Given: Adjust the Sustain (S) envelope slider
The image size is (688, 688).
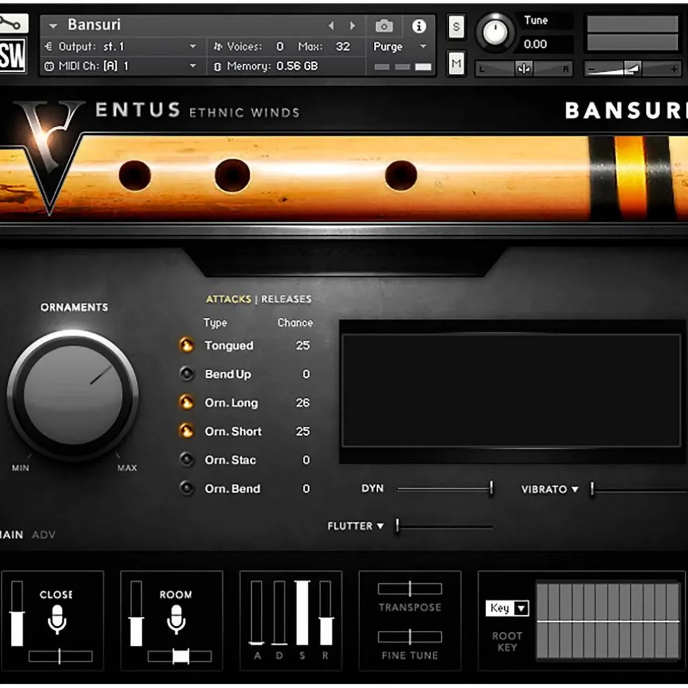Looking at the screenshot, I should 302,612.
